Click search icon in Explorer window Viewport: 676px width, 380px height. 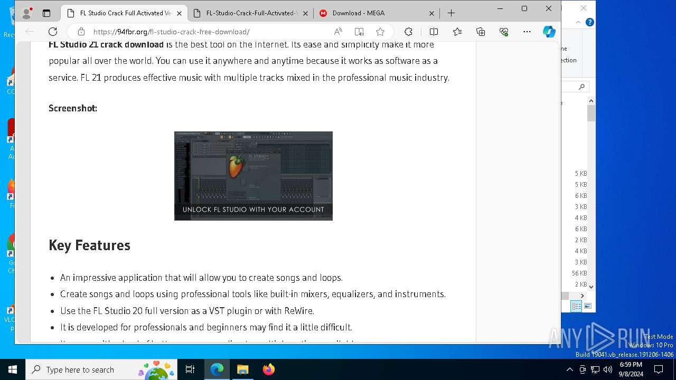tap(581, 87)
